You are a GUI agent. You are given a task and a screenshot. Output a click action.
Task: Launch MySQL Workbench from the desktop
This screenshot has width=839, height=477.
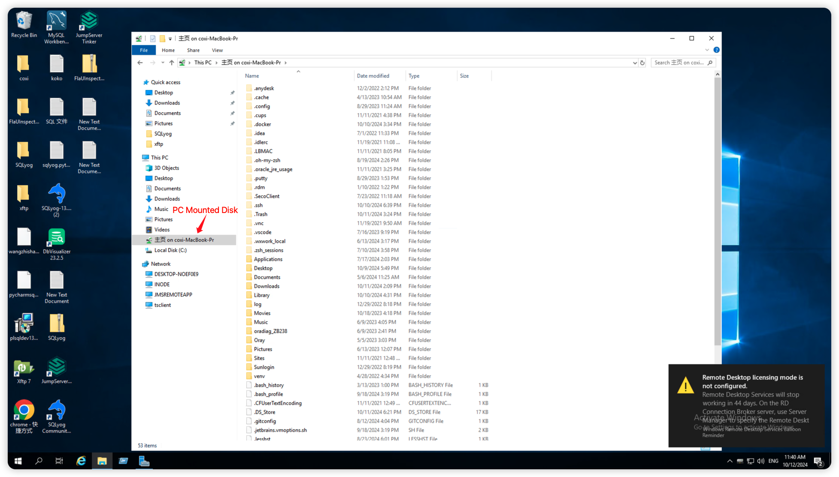[x=57, y=27]
